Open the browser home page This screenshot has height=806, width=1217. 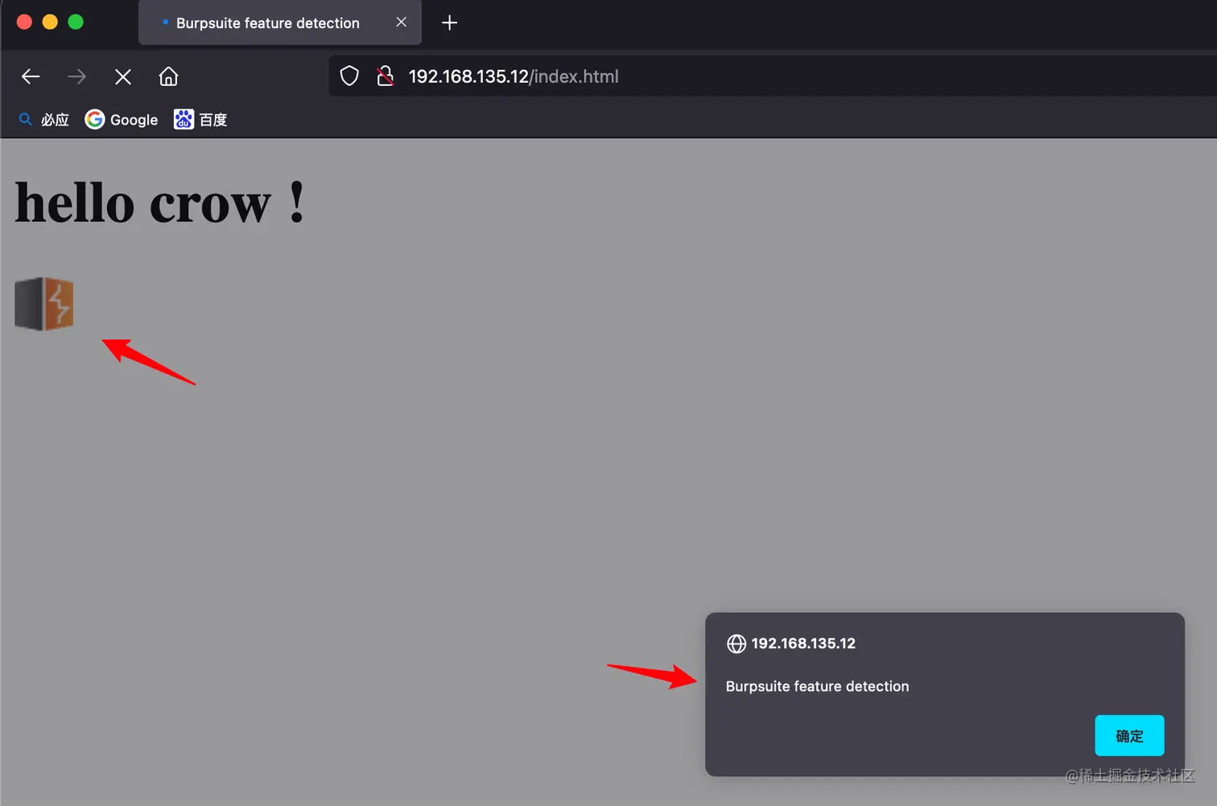[x=168, y=76]
